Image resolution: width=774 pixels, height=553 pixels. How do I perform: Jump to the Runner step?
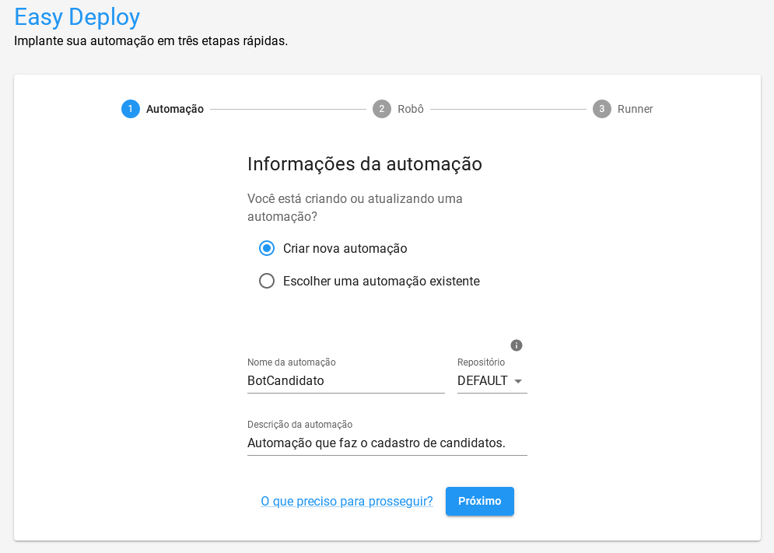[x=635, y=109]
